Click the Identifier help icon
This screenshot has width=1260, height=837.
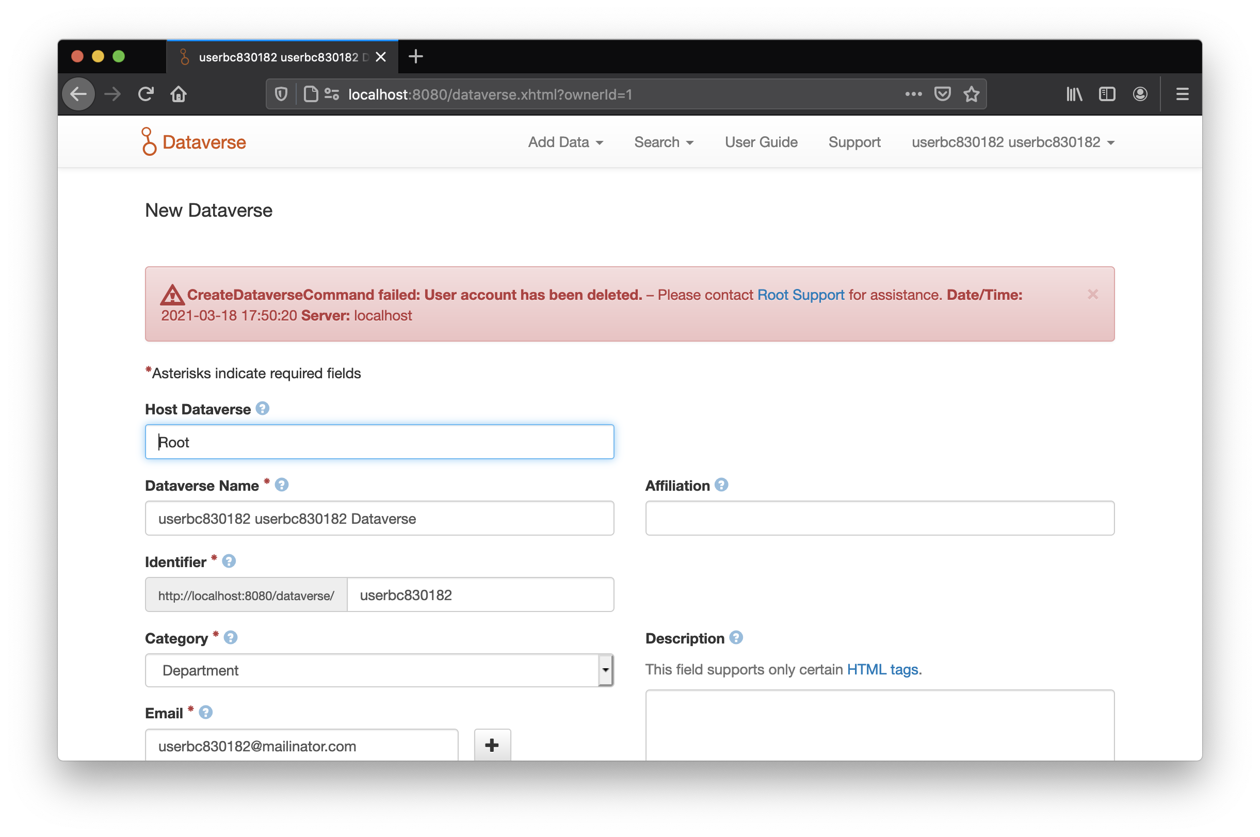[229, 561]
